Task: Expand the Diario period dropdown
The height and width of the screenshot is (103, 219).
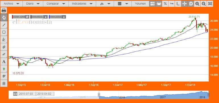Action: (x=33, y=4)
